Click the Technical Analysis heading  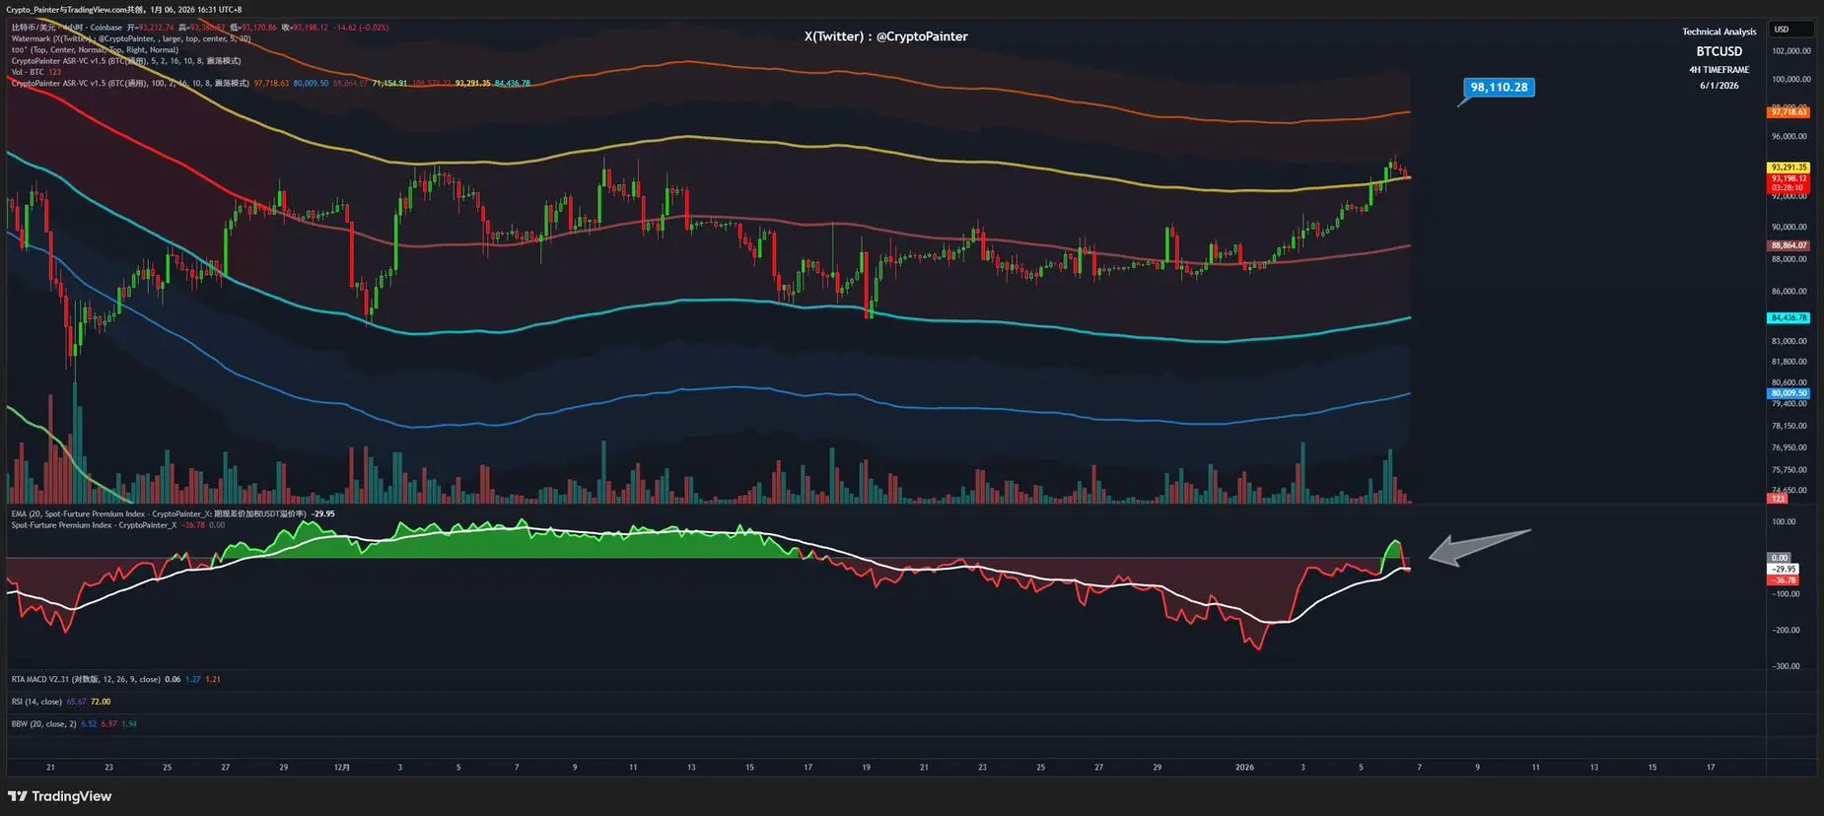[1719, 32]
